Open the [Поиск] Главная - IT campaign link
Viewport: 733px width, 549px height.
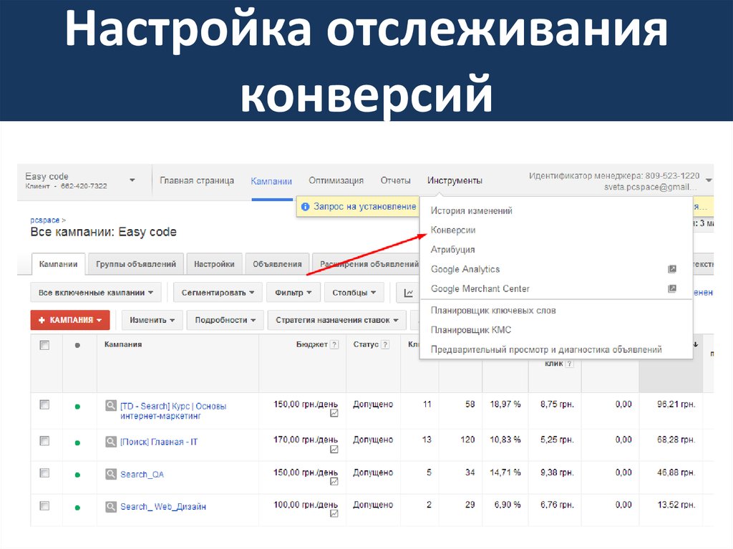159,442
